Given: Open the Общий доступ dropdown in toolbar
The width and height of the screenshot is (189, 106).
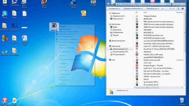Looking at the screenshot, I should tap(153, 9).
